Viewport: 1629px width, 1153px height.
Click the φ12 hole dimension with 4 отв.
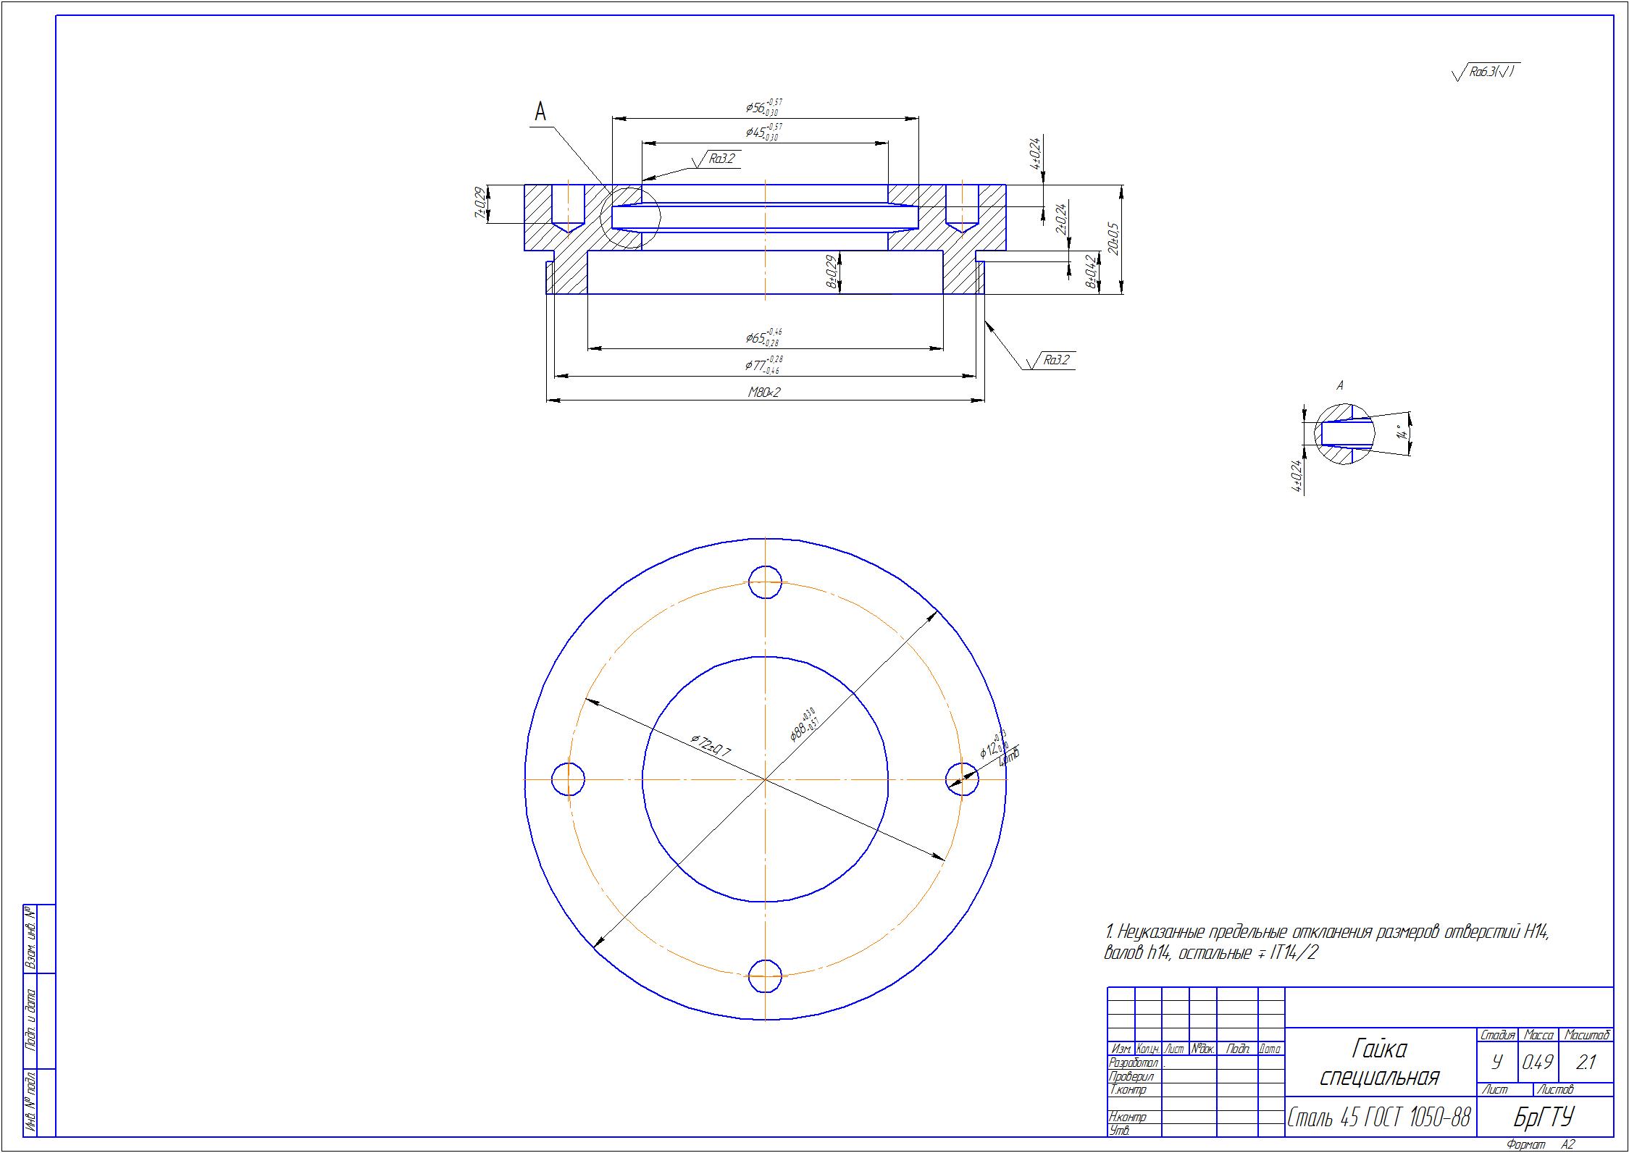click(x=1000, y=748)
